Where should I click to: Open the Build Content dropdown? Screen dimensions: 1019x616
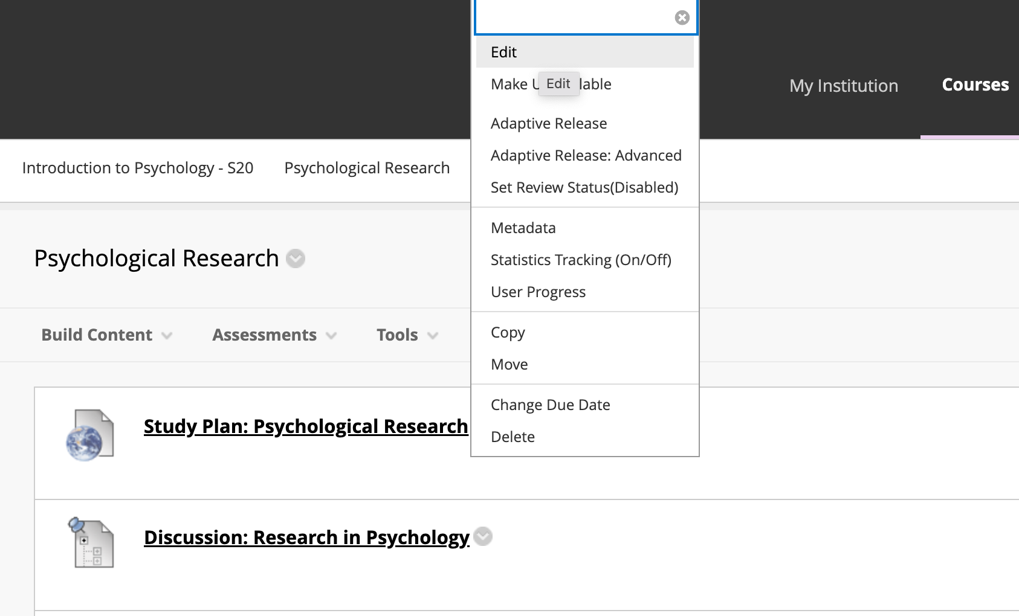point(106,335)
